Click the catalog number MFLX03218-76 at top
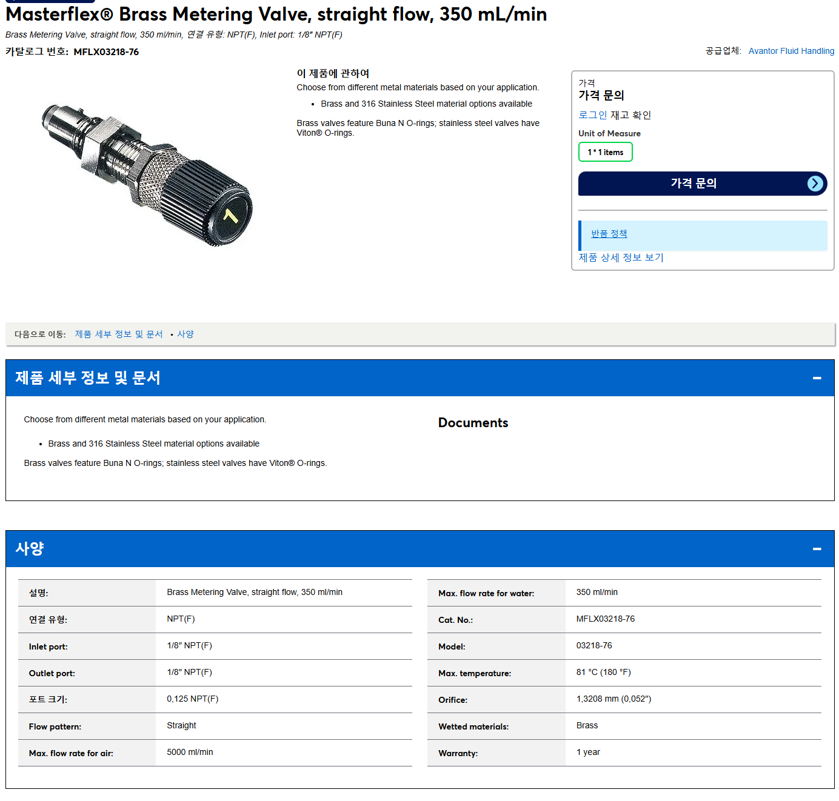Screen dimensions: 839x801 click(106, 52)
